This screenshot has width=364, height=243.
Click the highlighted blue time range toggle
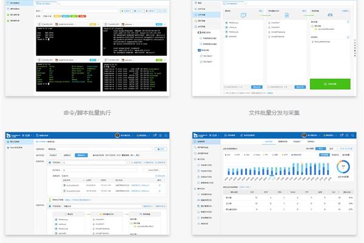click(320, 149)
